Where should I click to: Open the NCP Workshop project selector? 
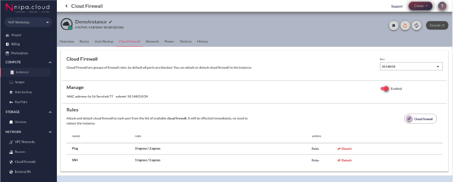[28, 22]
